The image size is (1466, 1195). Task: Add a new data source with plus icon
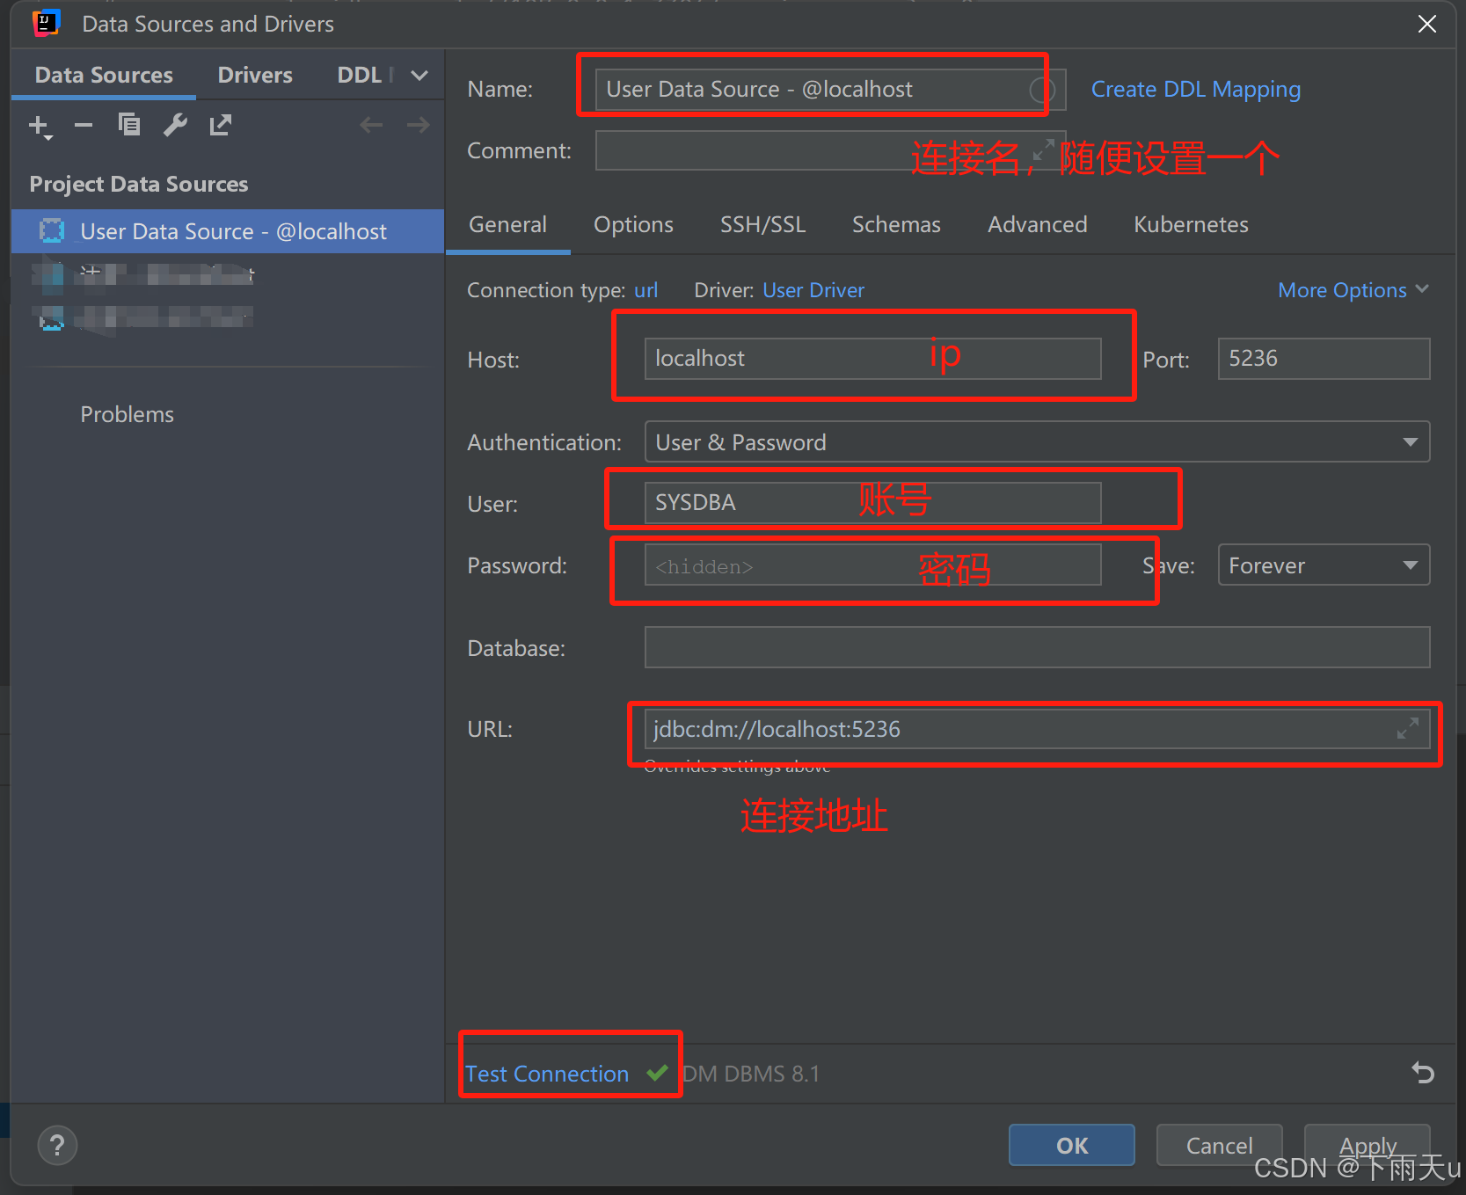(x=40, y=126)
